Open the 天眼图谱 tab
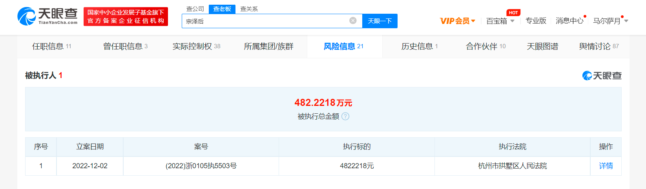646x189 pixels. [542, 46]
